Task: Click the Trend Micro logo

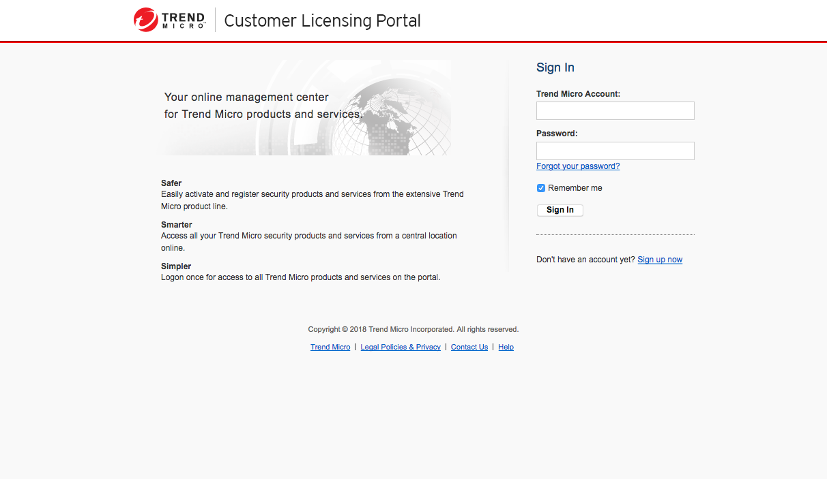Action: (170, 20)
